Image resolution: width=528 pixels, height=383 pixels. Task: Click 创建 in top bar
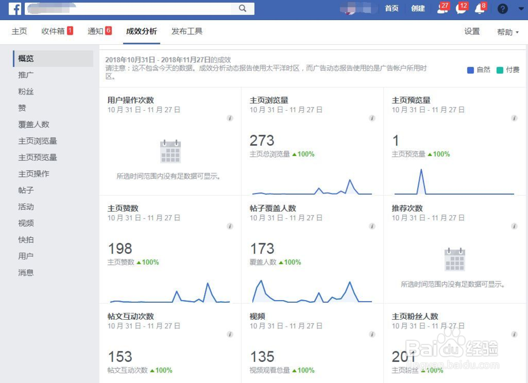(x=418, y=8)
